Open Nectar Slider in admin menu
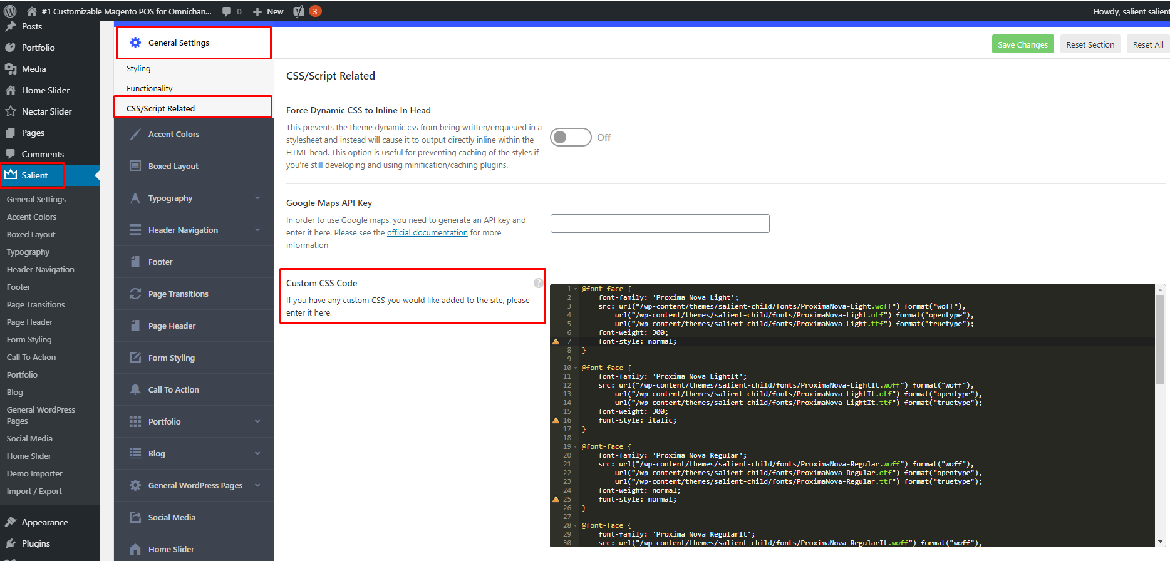The width and height of the screenshot is (1170, 561). pyautogui.click(x=46, y=111)
